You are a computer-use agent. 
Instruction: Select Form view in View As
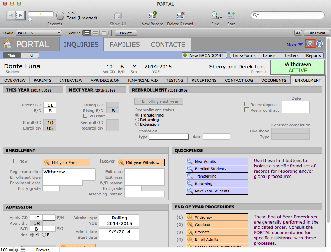tap(87, 33)
